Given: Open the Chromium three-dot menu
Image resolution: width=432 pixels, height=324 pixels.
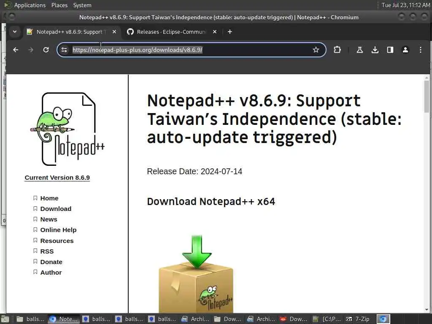Looking at the screenshot, I should [x=421, y=50].
